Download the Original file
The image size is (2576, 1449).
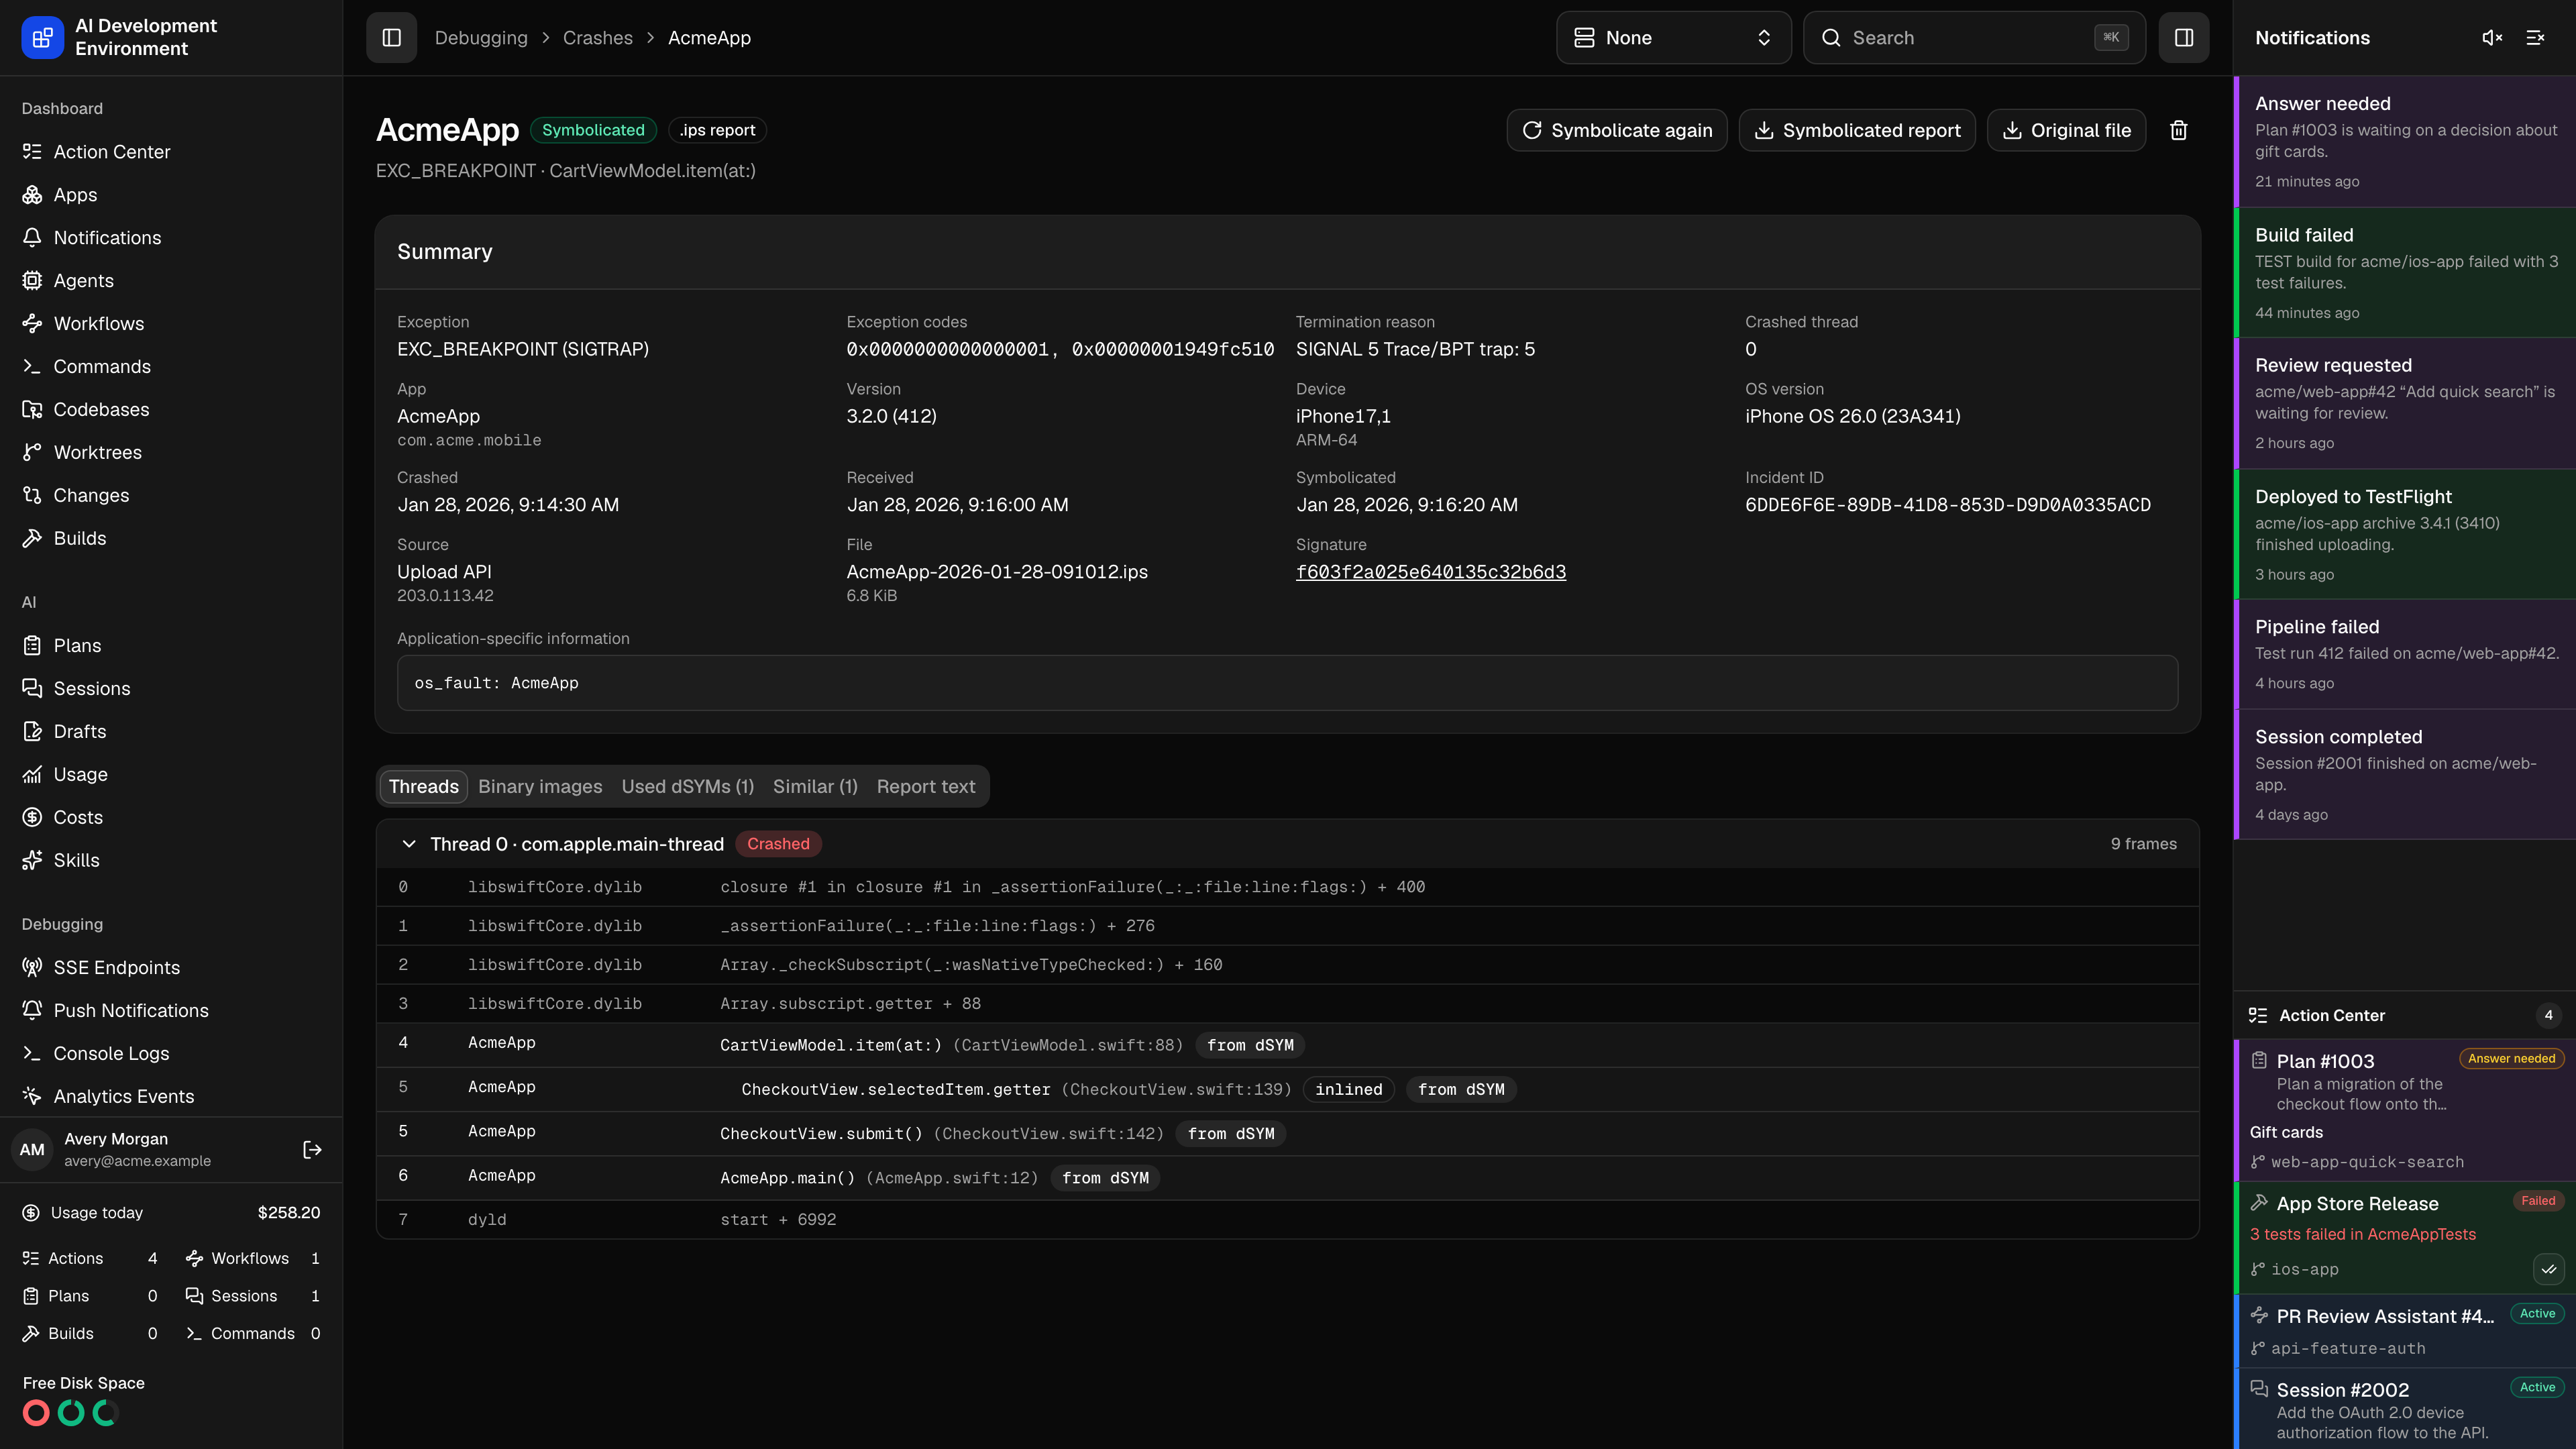pyautogui.click(x=2065, y=130)
